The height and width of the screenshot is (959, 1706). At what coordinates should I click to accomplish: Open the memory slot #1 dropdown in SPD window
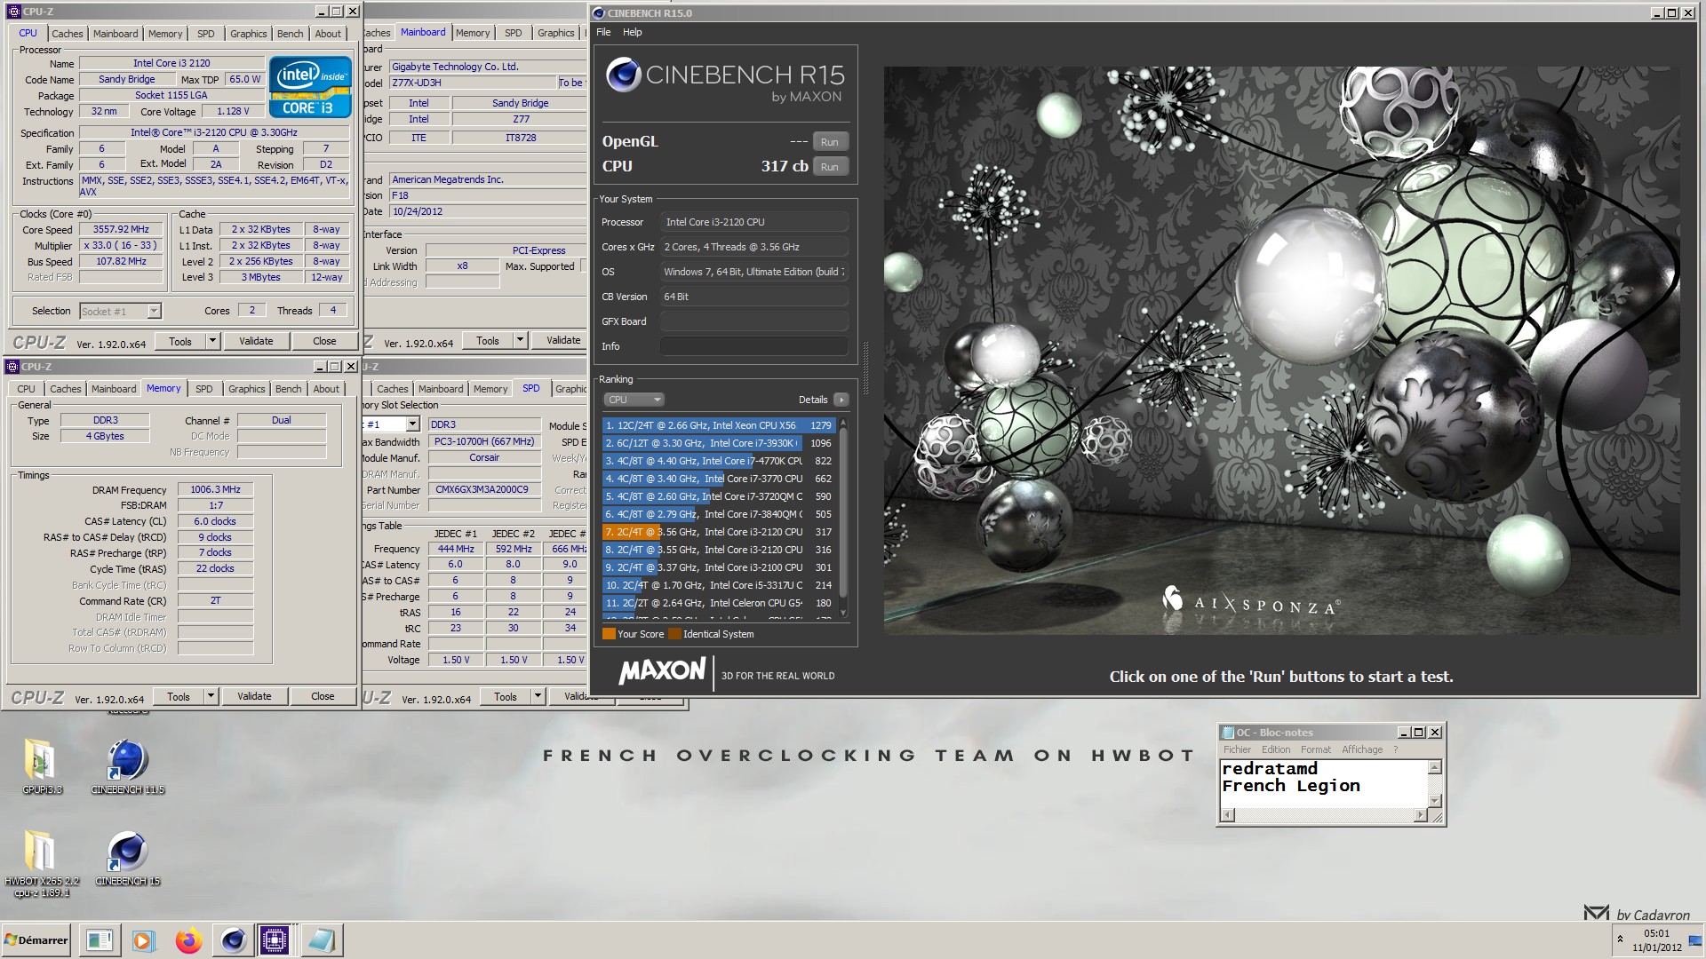412,424
